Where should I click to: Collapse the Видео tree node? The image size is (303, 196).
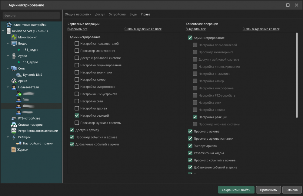pyautogui.click(x=8, y=44)
